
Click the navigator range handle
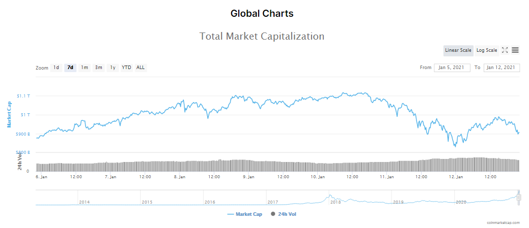(518, 198)
